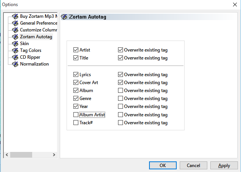The width and height of the screenshot is (241, 172).
Task: Enable the Album Artist checkbox
Action: [x=76, y=115]
